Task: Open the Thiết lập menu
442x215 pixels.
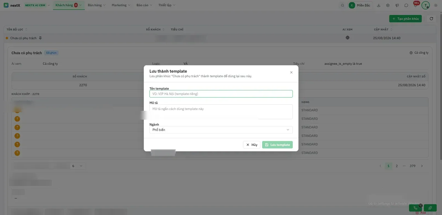Action: (167, 5)
